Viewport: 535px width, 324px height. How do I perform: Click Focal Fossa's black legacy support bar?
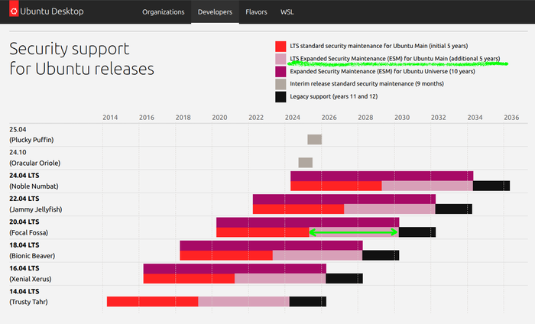pos(417,232)
